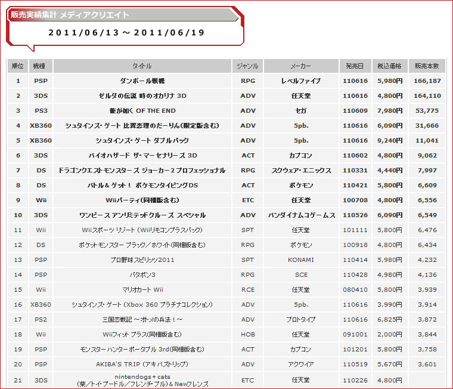
Task: Click release date 091001
Action: coord(355,335)
